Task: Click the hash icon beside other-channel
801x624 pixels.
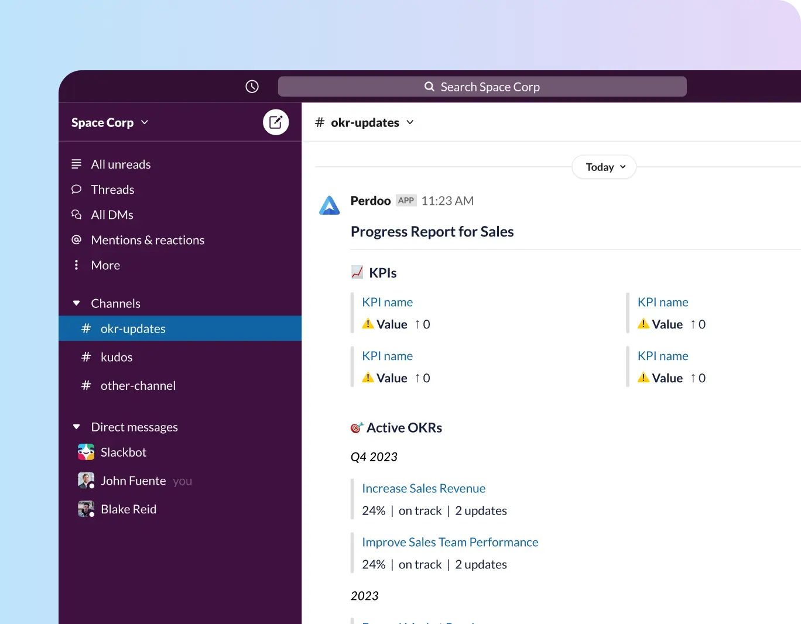Action: tap(86, 385)
